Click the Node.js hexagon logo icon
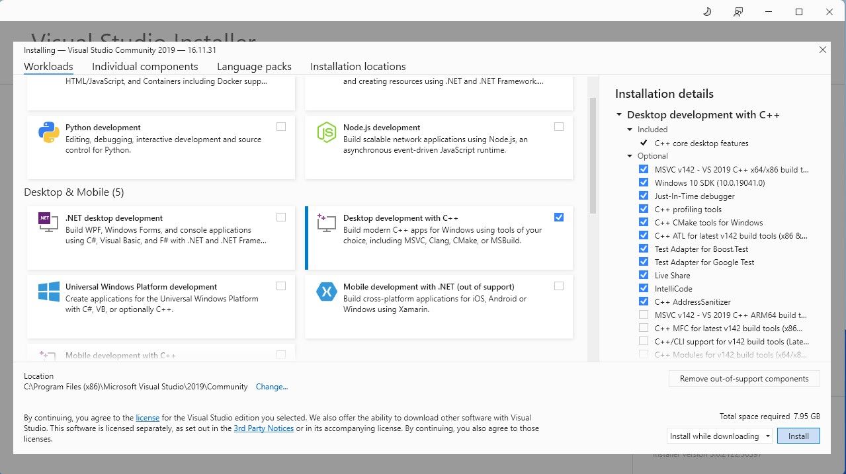846x474 pixels. [x=326, y=133]
